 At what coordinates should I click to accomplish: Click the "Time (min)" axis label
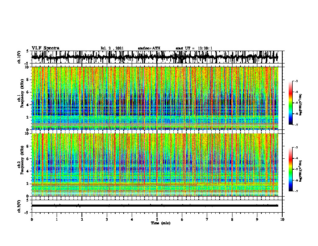(161, 223)
